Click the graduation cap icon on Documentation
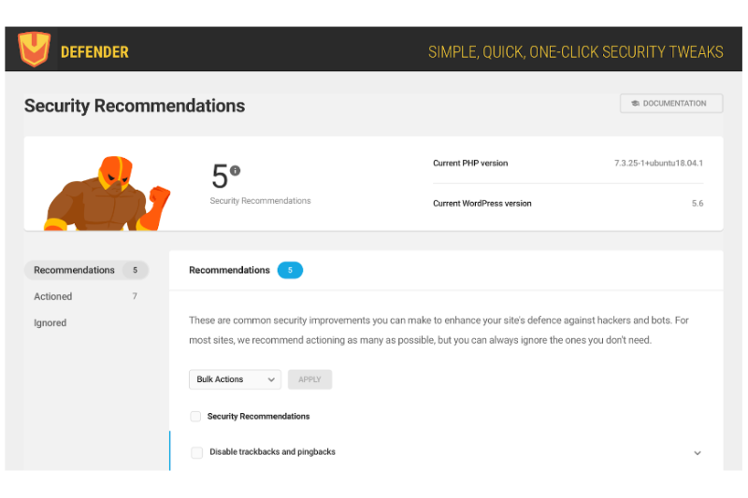This screenshot has height=498, width=748. (635, 104)
